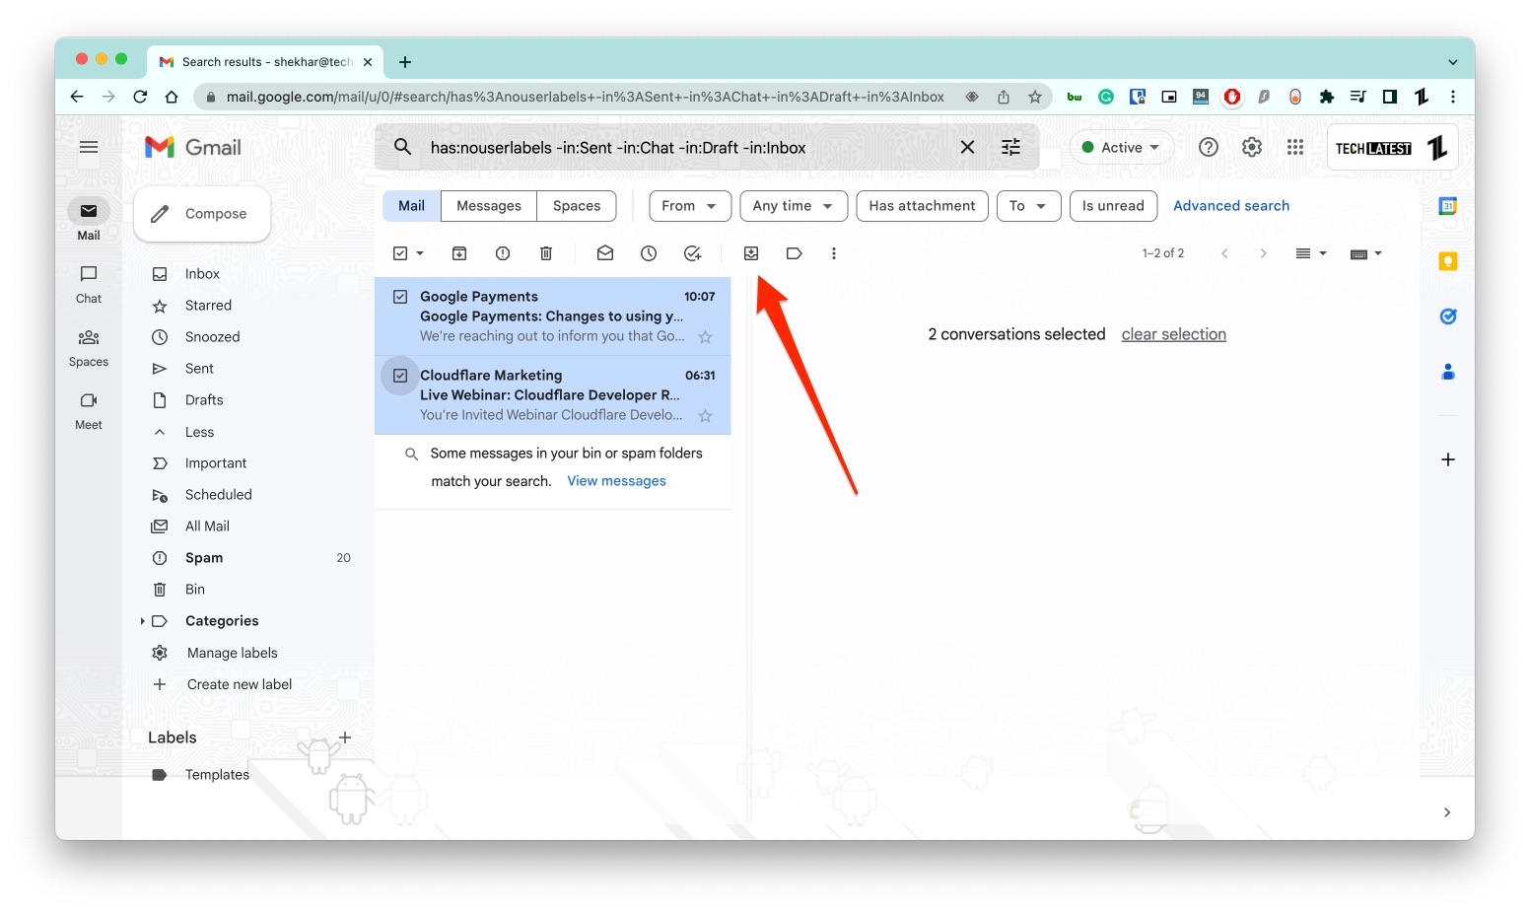Report selected emails as spam
This screenshot has height=913, width=1530.
pos(503,253)
